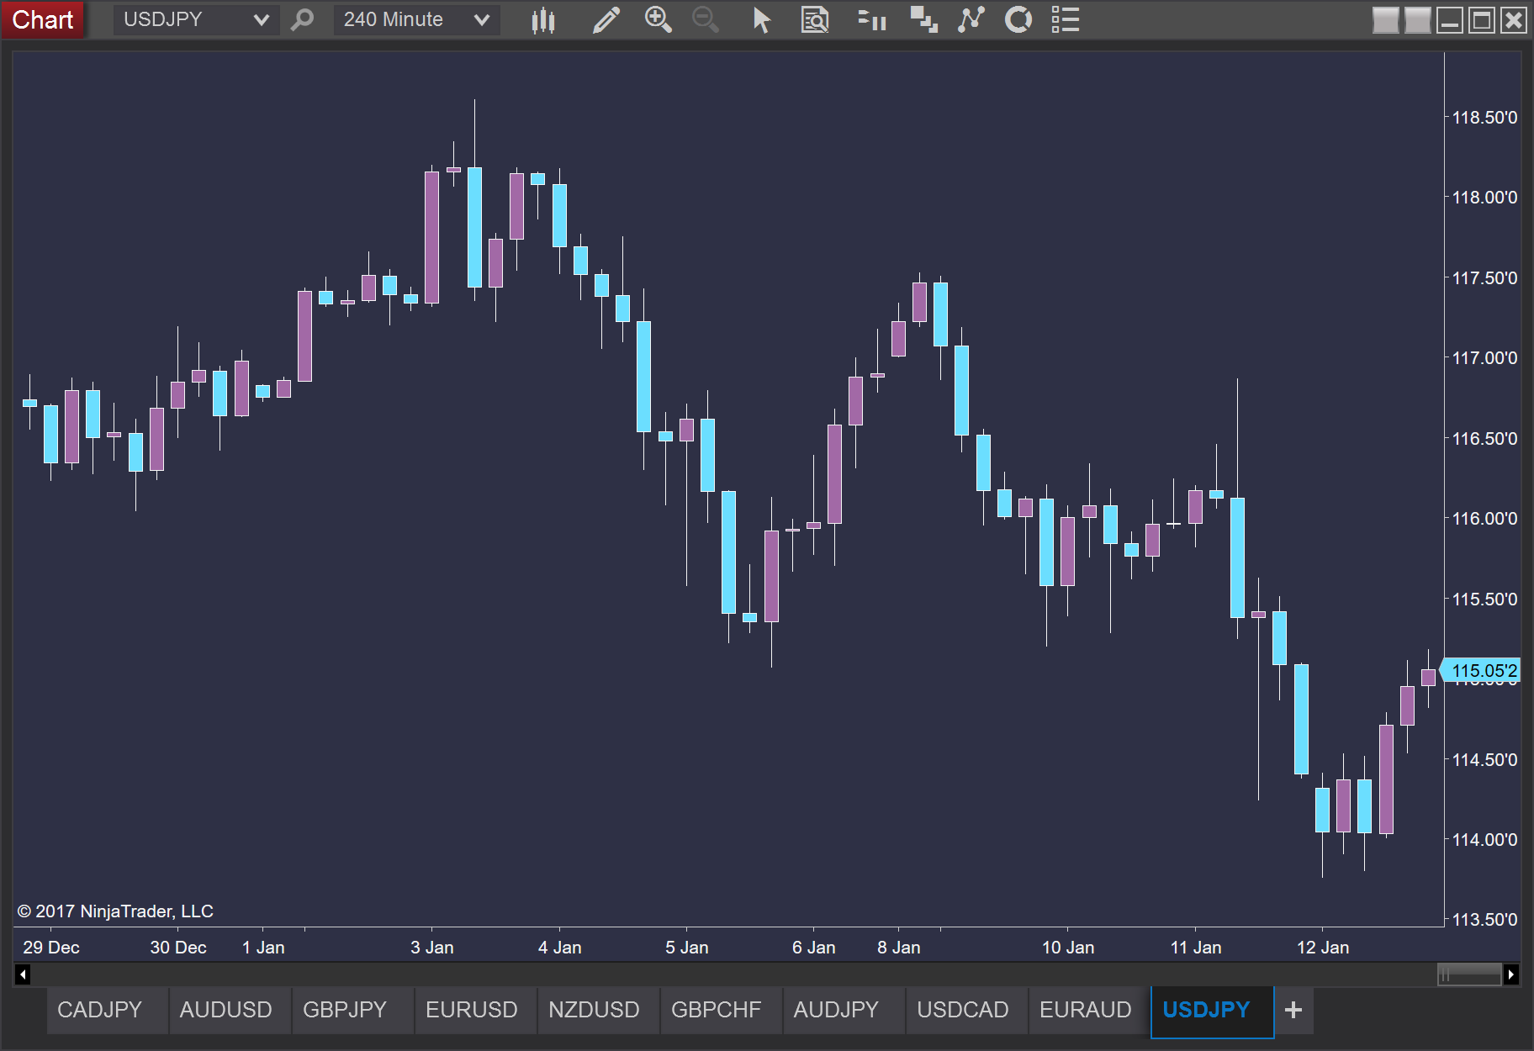Image resolution: width=1534 pixels, height=1051 pixels.
Task: Add a new tab with plus button
Action: pos(1293,1010)
